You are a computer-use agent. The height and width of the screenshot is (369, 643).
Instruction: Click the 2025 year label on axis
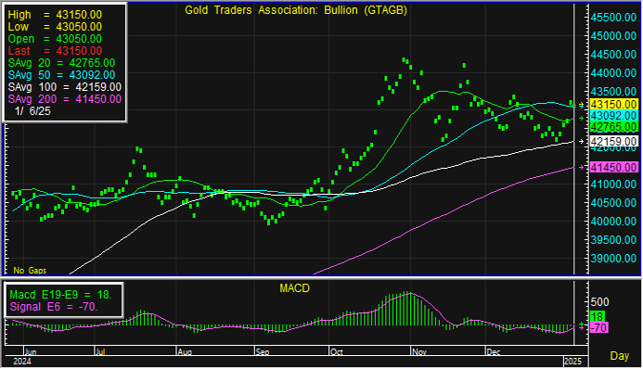(572, 362)
